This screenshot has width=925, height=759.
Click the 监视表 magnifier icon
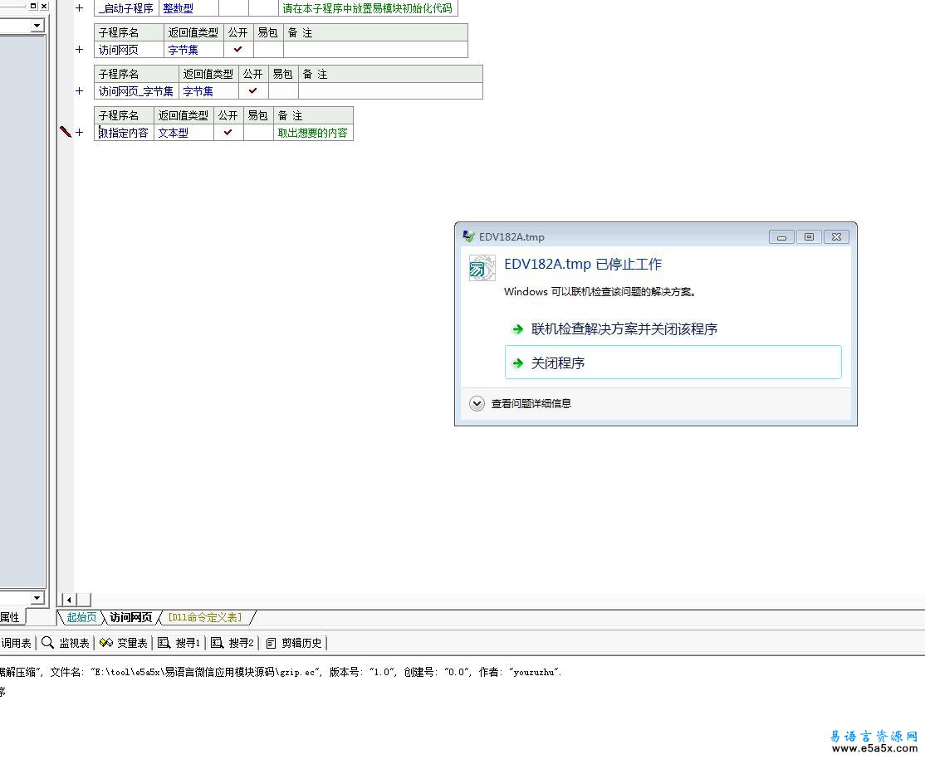[x=48, y=643]
